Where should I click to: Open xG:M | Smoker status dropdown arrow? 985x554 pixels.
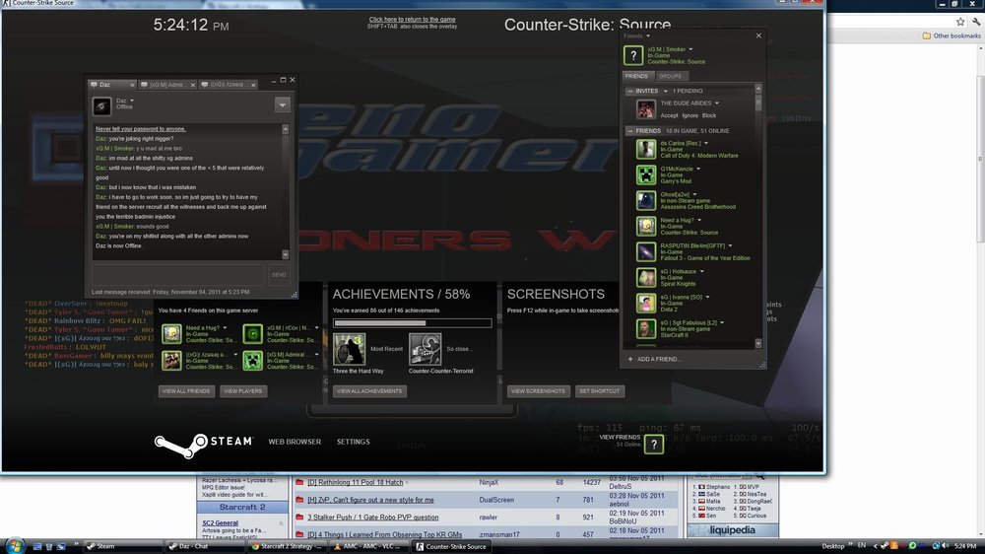[x=690, y=49]
